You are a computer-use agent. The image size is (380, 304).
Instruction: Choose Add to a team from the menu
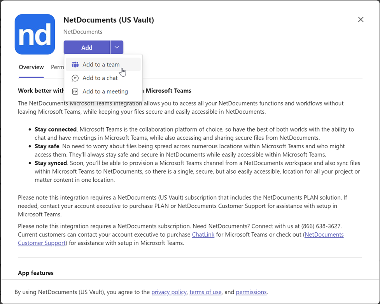click(101, 64)
